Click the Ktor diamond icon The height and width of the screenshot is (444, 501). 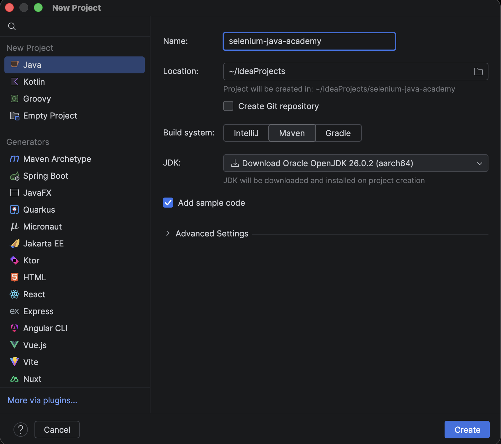pyautogui.click(x=14, y=260)
